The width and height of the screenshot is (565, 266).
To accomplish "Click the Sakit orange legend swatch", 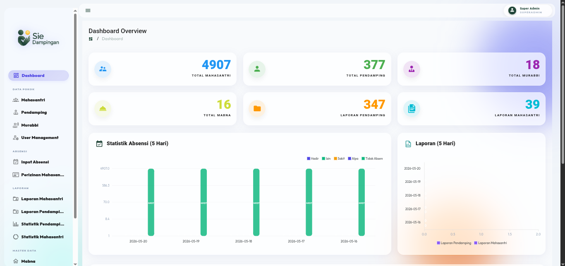I will [x=335, y=158].
